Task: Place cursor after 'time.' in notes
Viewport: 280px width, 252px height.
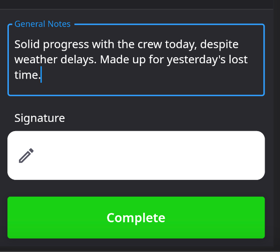Action: pyautogui.click(x=41, y=75)
